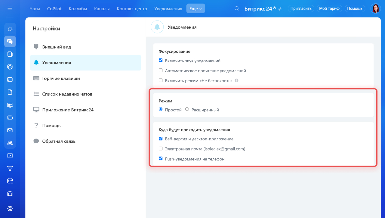The width and height of the screenshot is (385, 218).
Task: Select the Расширенный mode radio button
Action: 187,109
